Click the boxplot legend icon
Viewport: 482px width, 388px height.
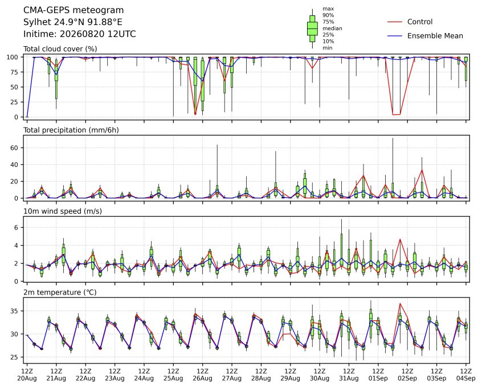tap(312, 28)
